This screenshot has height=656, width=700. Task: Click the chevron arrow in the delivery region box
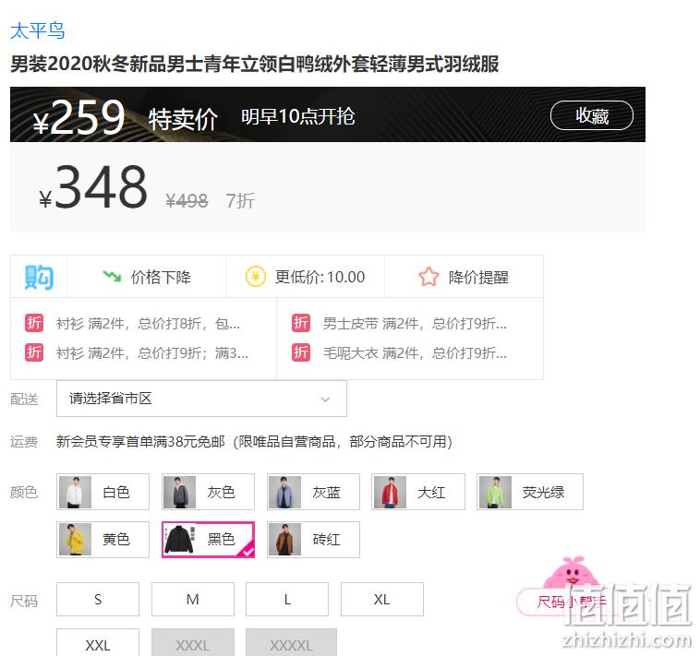pyautogui.click(x=325, y=400)
